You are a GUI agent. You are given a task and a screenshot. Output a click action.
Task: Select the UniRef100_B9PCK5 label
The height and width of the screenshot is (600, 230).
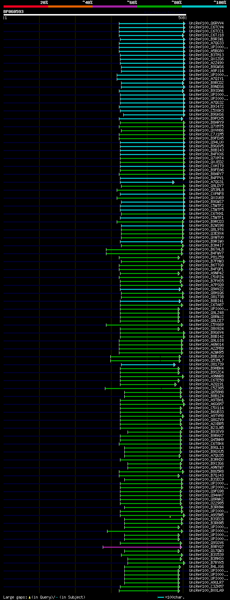pyautogui.click(x=206, y=119)
